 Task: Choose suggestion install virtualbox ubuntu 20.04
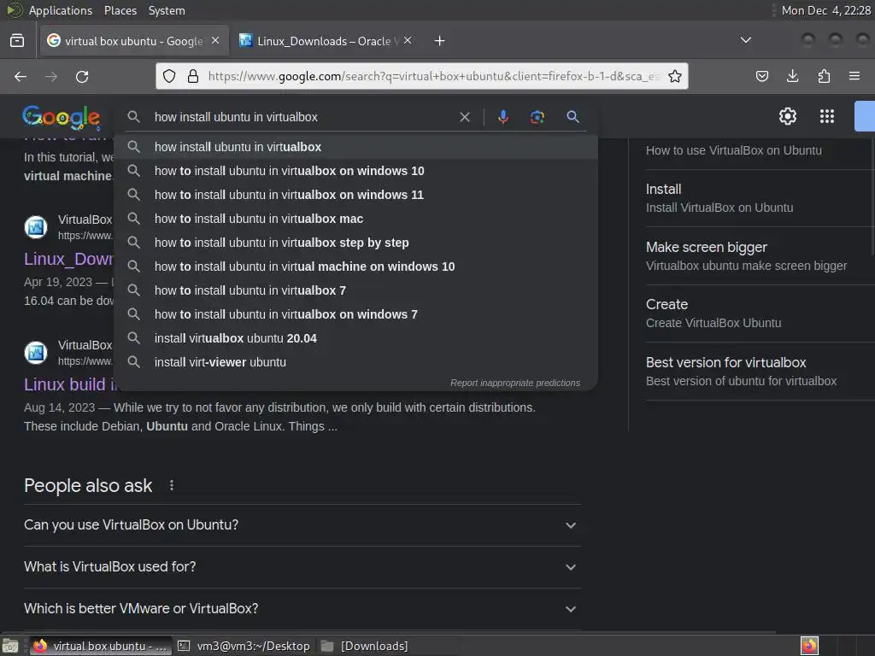point(355,339)
